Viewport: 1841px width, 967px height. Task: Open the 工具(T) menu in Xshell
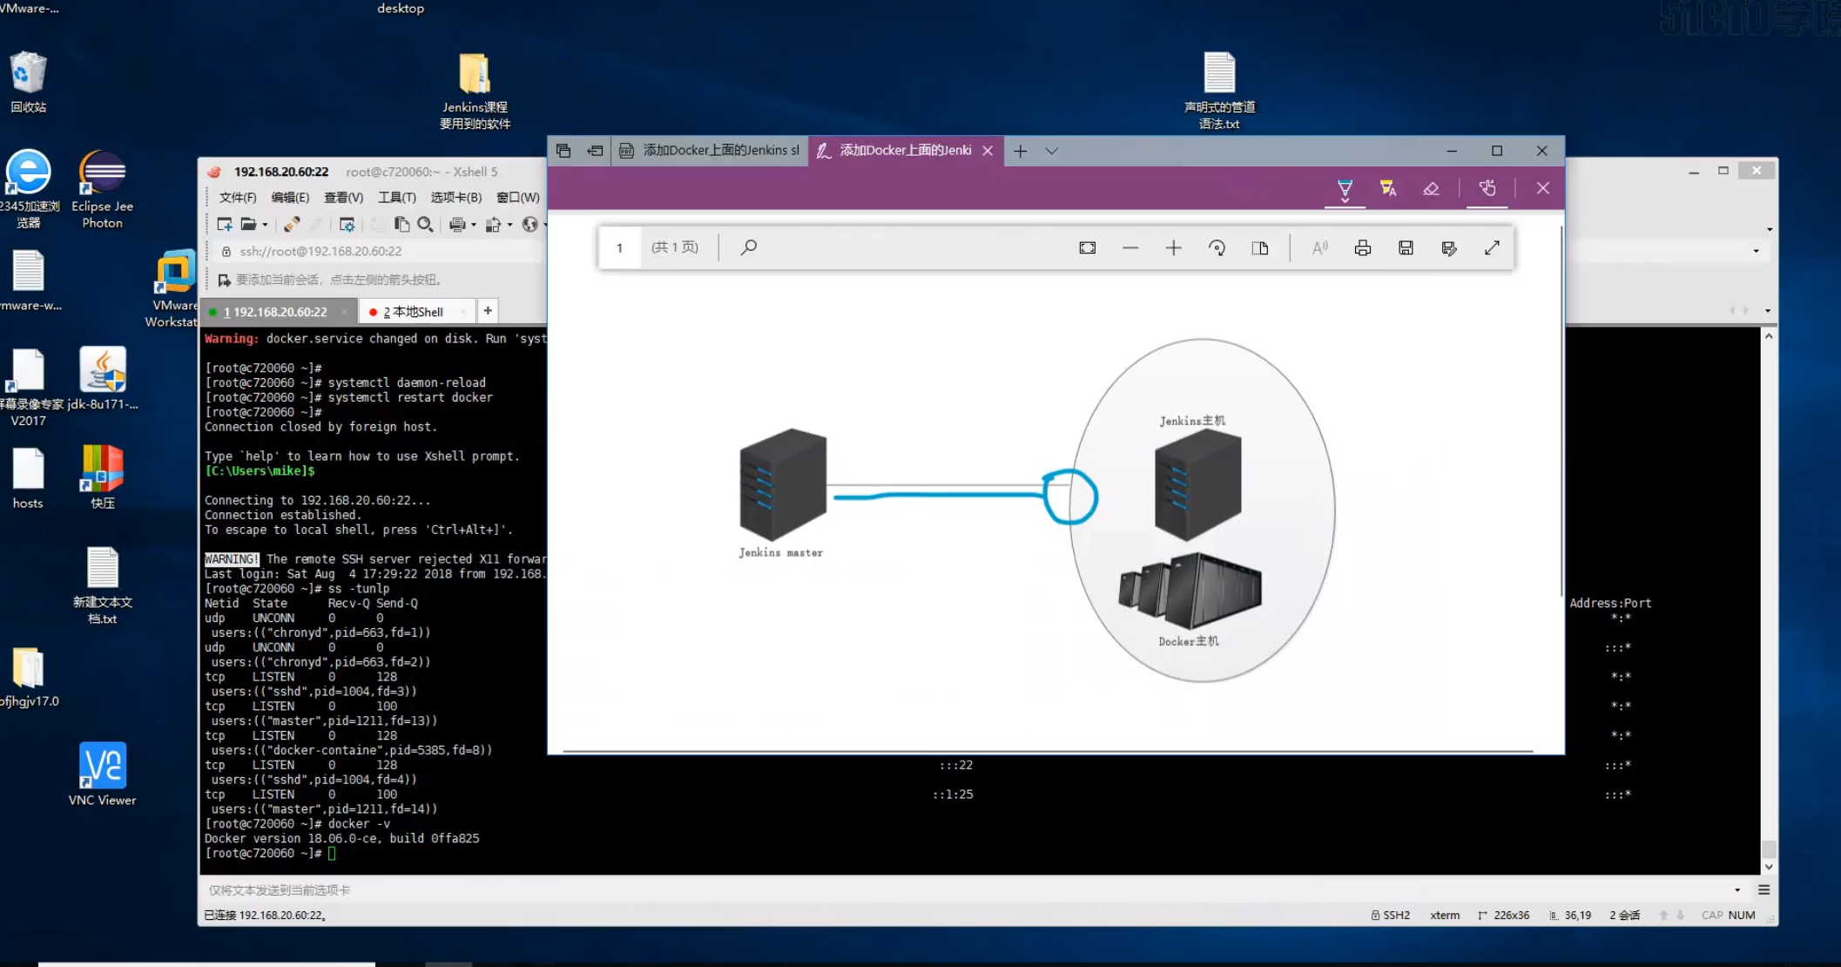tap(396, 198)
